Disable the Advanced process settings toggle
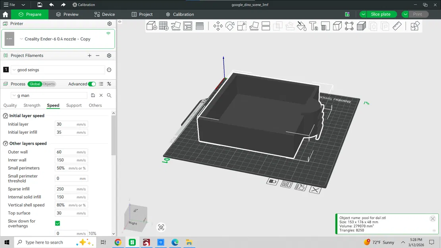The image size is (441, 248). (x=92, y=84)
